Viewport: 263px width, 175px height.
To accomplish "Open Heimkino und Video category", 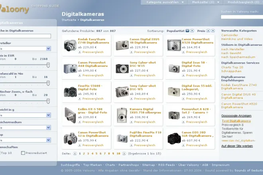I will (x=237, y=39).
